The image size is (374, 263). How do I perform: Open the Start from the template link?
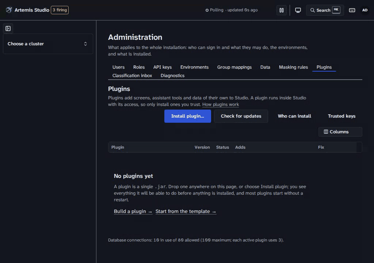[186, 211]
